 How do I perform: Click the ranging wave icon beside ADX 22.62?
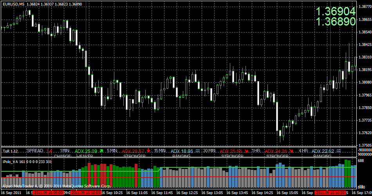click(x=338, y=151)
